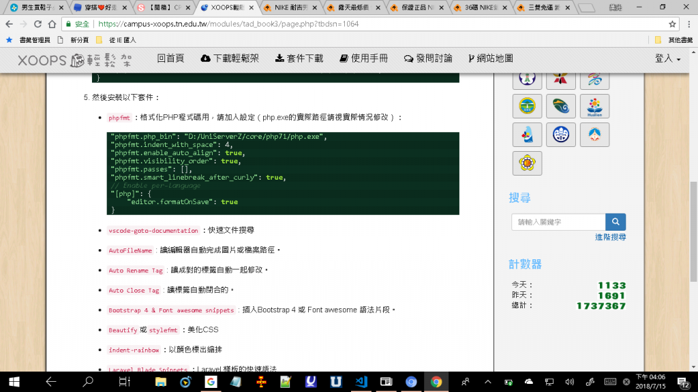The height and width of the screenshot is (392, 698).
Task: Open the notification center
Action: coord(683,382)
